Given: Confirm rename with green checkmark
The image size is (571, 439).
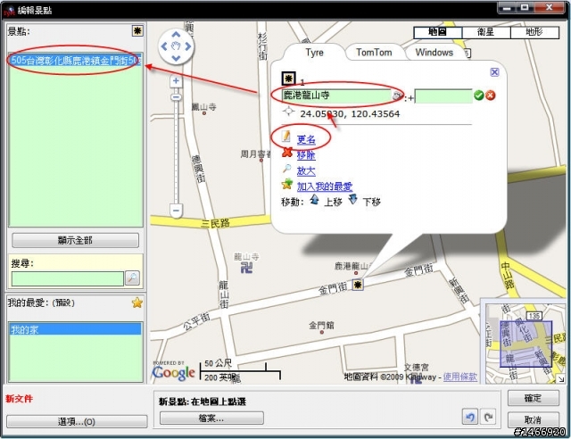Looking at the screenshot, I should pos(479,95).
